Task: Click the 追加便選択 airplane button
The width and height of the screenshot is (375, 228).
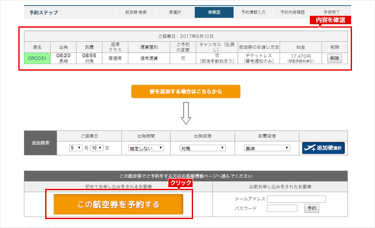Action: (323, 148)
